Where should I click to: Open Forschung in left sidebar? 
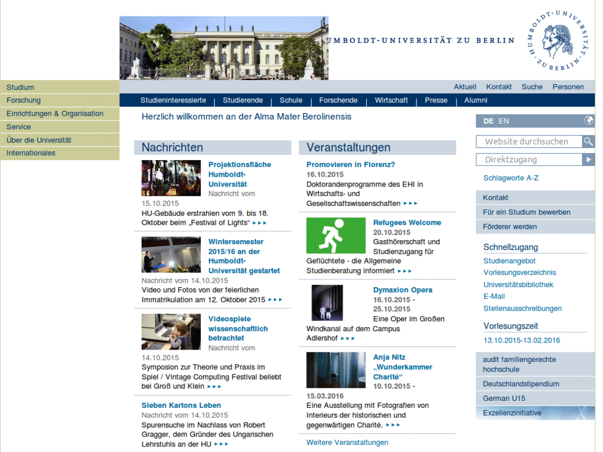click(x=59, y=100)
